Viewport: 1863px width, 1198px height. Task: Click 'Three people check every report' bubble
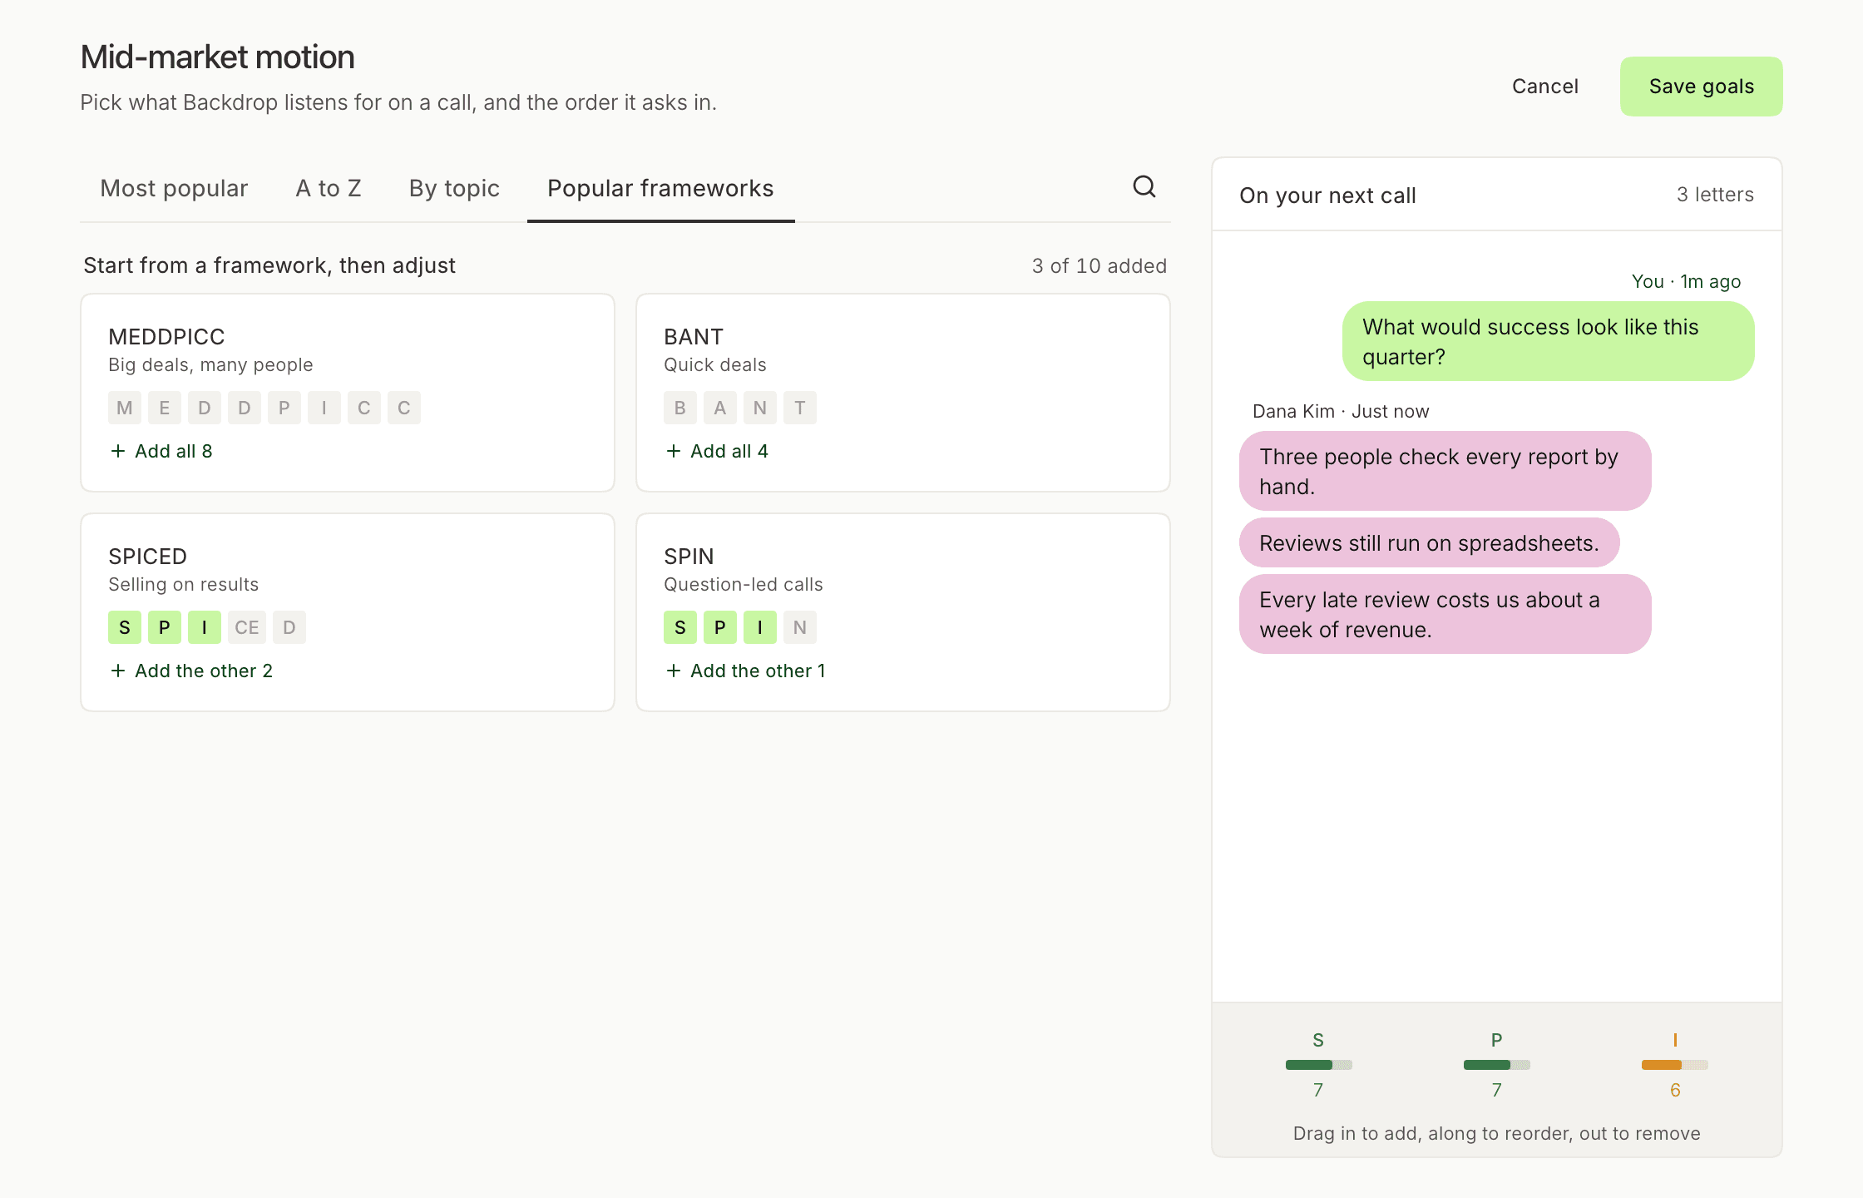pos(1445,471)
